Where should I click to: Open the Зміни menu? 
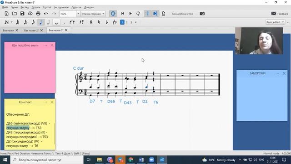(14, 7)
